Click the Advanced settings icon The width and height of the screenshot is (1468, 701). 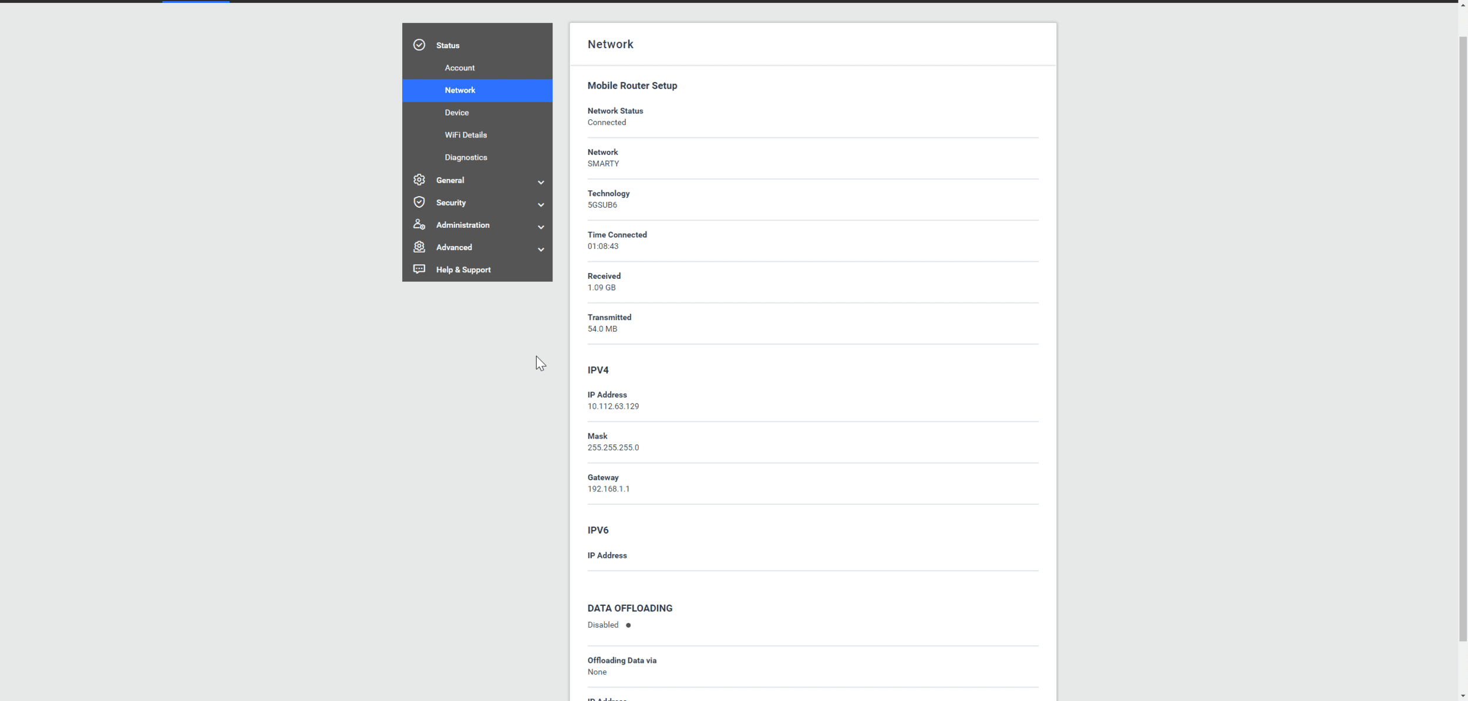coord(419,247)
